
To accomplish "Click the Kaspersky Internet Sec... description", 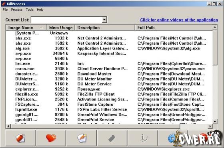I will click(102, 53).
